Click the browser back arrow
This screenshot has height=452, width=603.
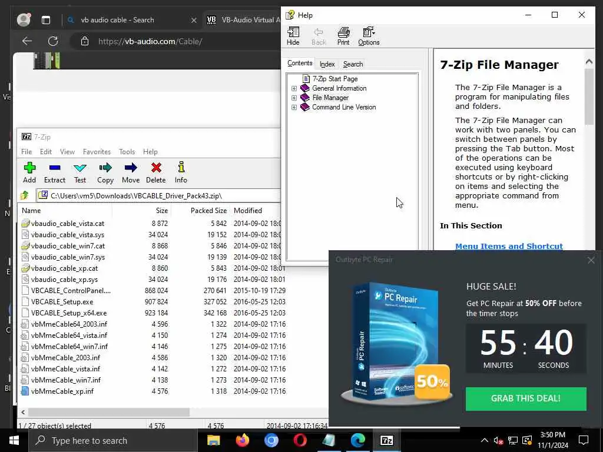click(27, 41)
